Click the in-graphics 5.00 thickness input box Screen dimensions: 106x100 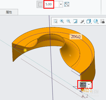[x=83, y=84]
